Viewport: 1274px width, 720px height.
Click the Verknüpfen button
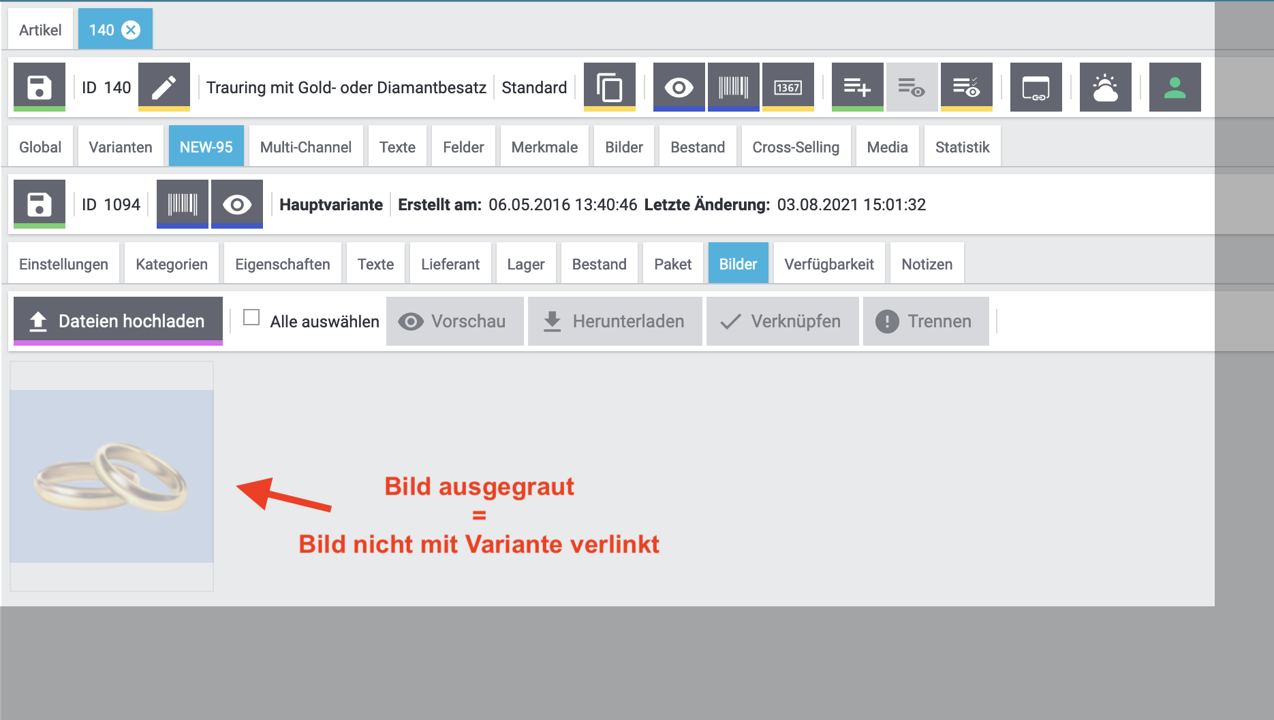pyautogui.click(x=782, y=321)
